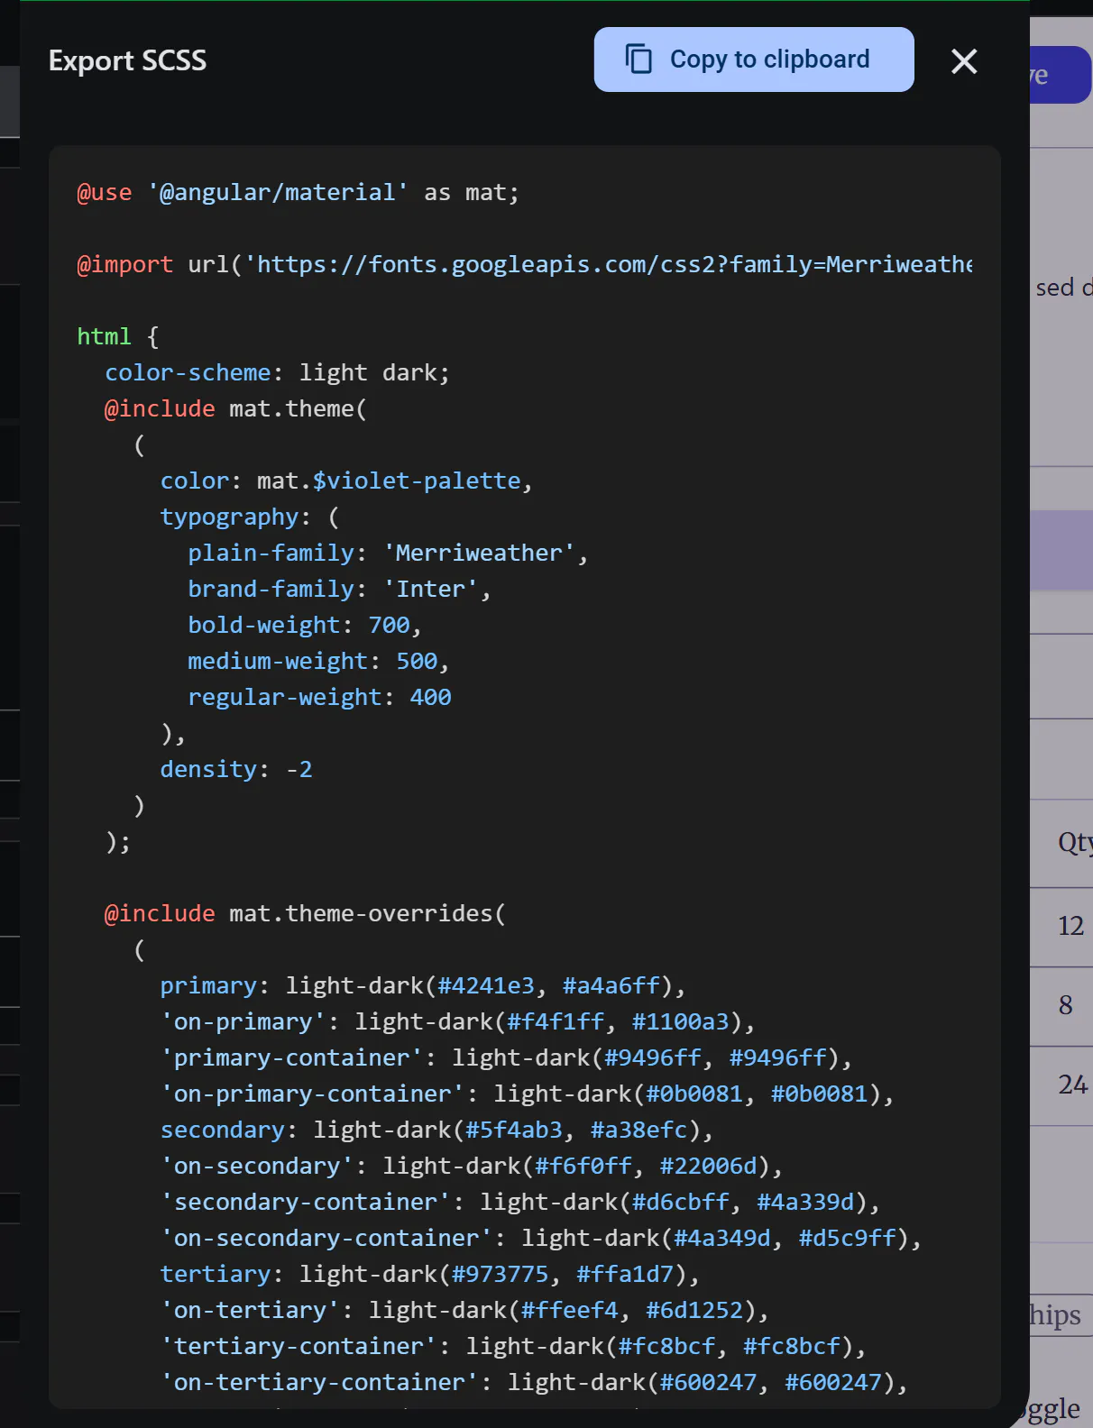Click the @import Google Fonts URL line
This screenshot has width=1093, height=1428.
[x=525, y=264]
